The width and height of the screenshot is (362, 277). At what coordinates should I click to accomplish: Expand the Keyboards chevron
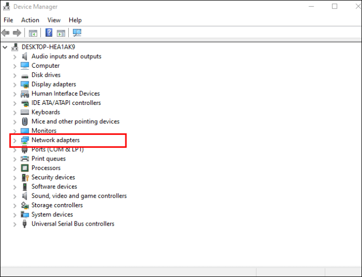[15, 113]
